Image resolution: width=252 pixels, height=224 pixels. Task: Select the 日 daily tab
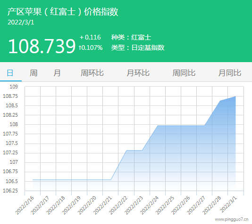(10, 73)
